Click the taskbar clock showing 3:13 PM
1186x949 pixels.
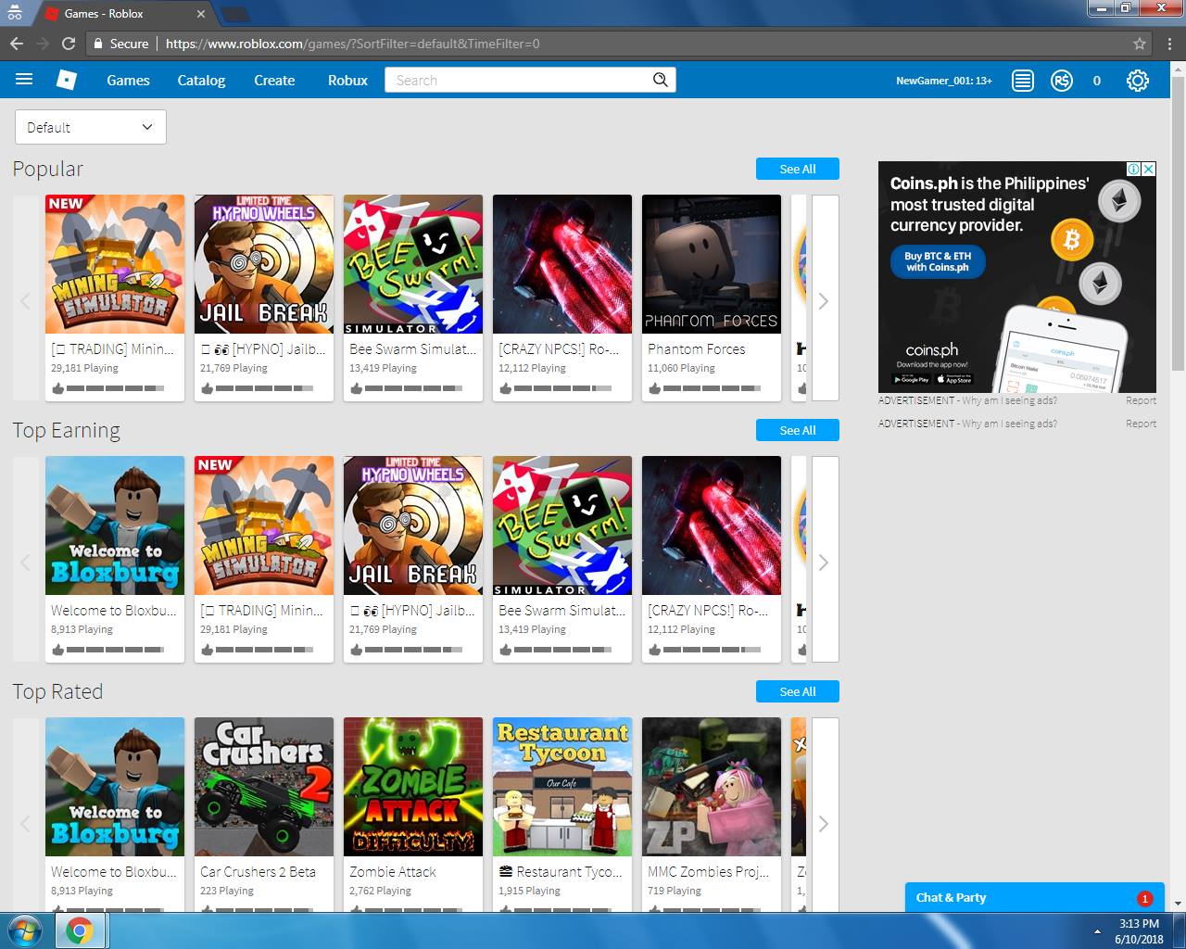pos(1139,931)
